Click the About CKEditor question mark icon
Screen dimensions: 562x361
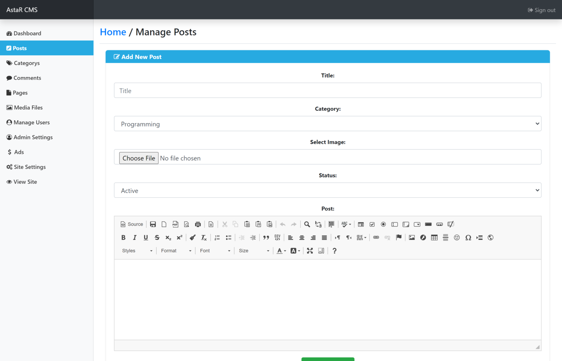(x=334, y=251)
